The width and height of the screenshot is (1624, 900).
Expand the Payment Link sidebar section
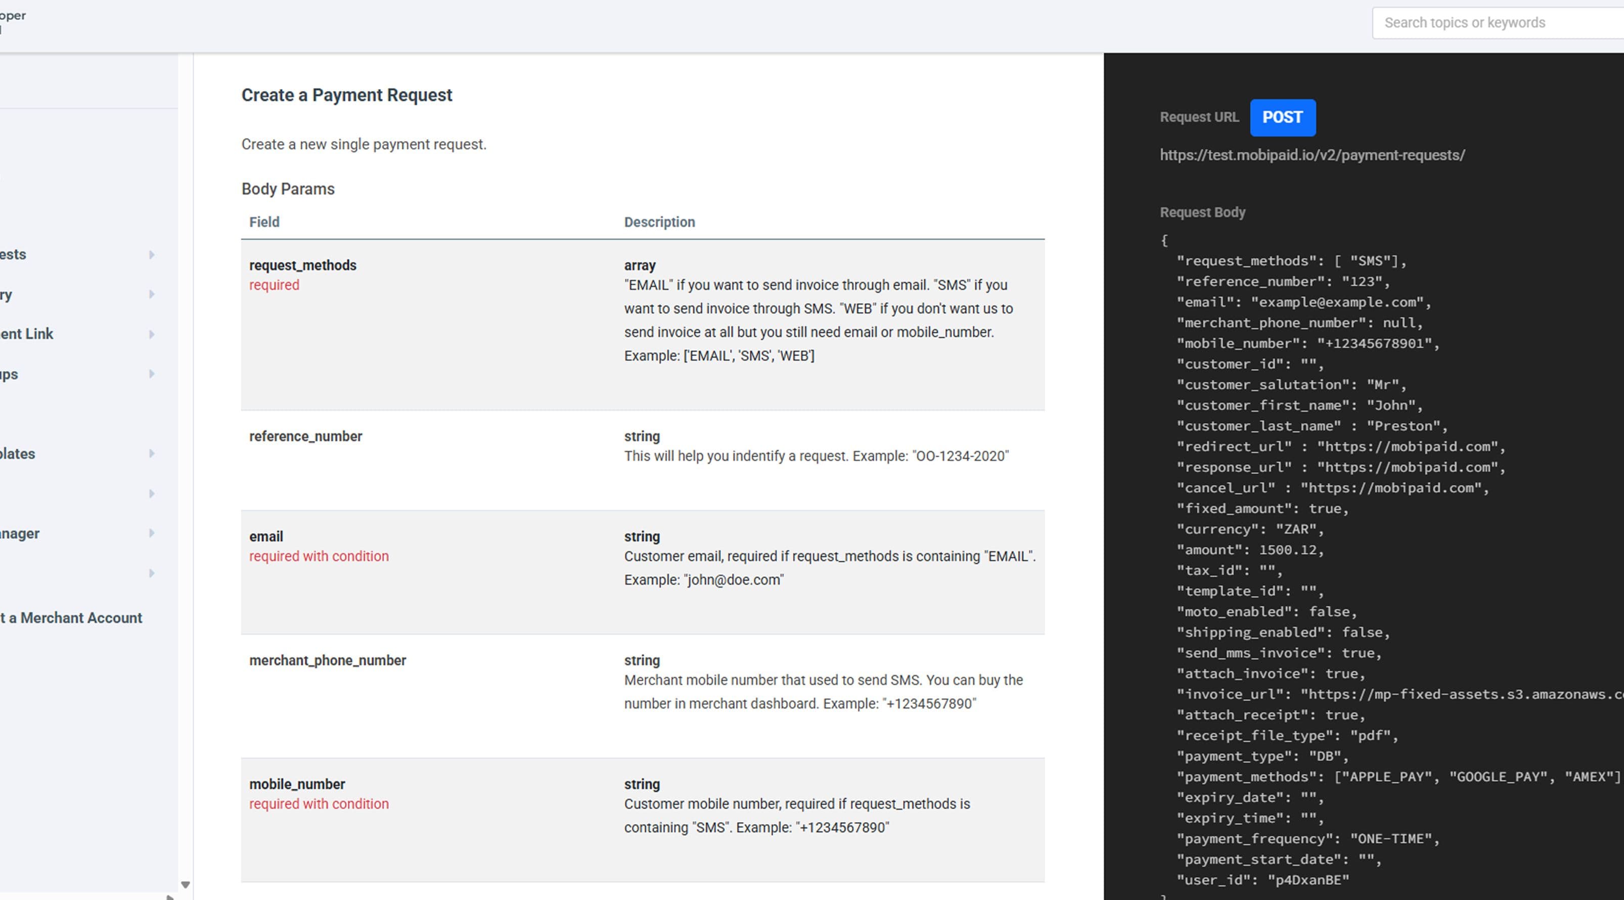point(151,333)
